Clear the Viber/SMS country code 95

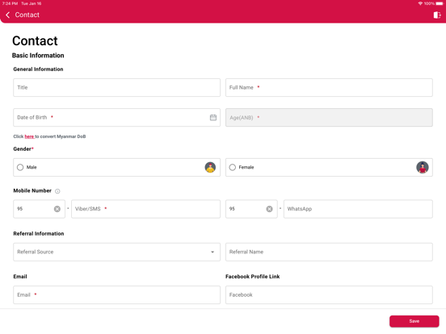click(x=57, y=209)
